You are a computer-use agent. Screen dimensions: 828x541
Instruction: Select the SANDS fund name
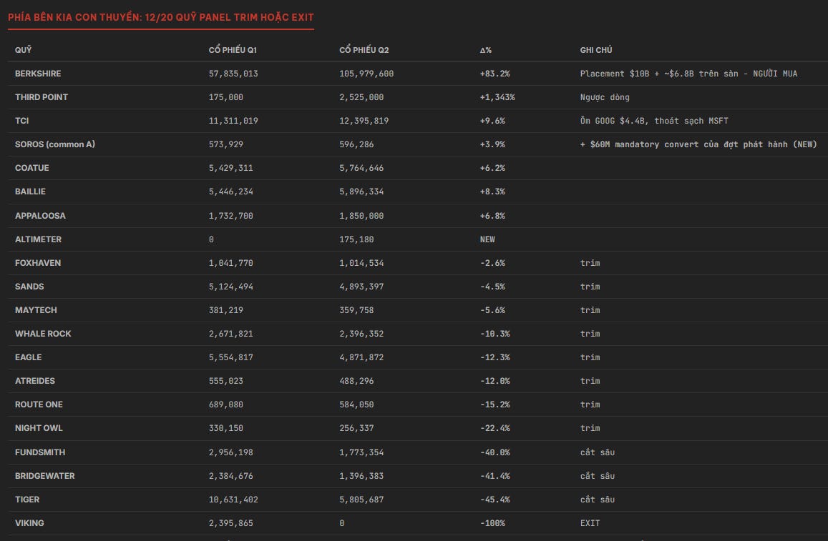[29, 287]
